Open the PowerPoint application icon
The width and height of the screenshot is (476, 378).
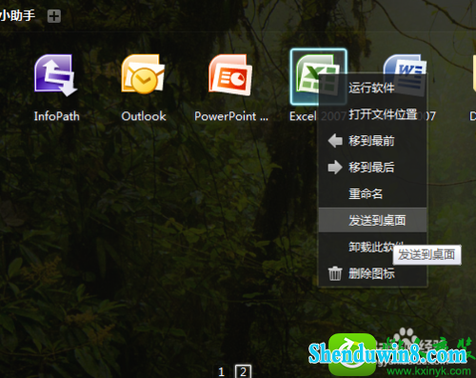230,75
